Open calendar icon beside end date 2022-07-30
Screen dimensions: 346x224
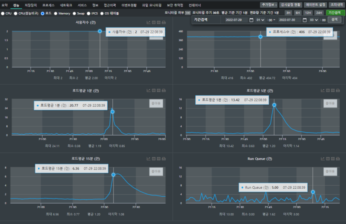tap(304, 20)
